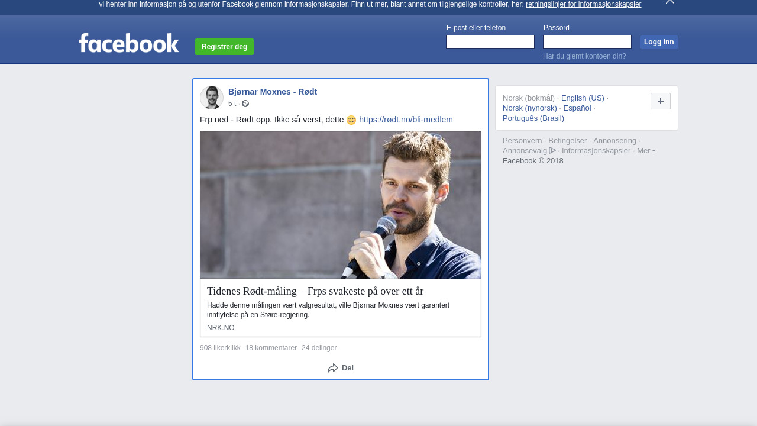757x426 pixels.
Task: Click the Del share arrow button
Action: (x=341, y=368)
